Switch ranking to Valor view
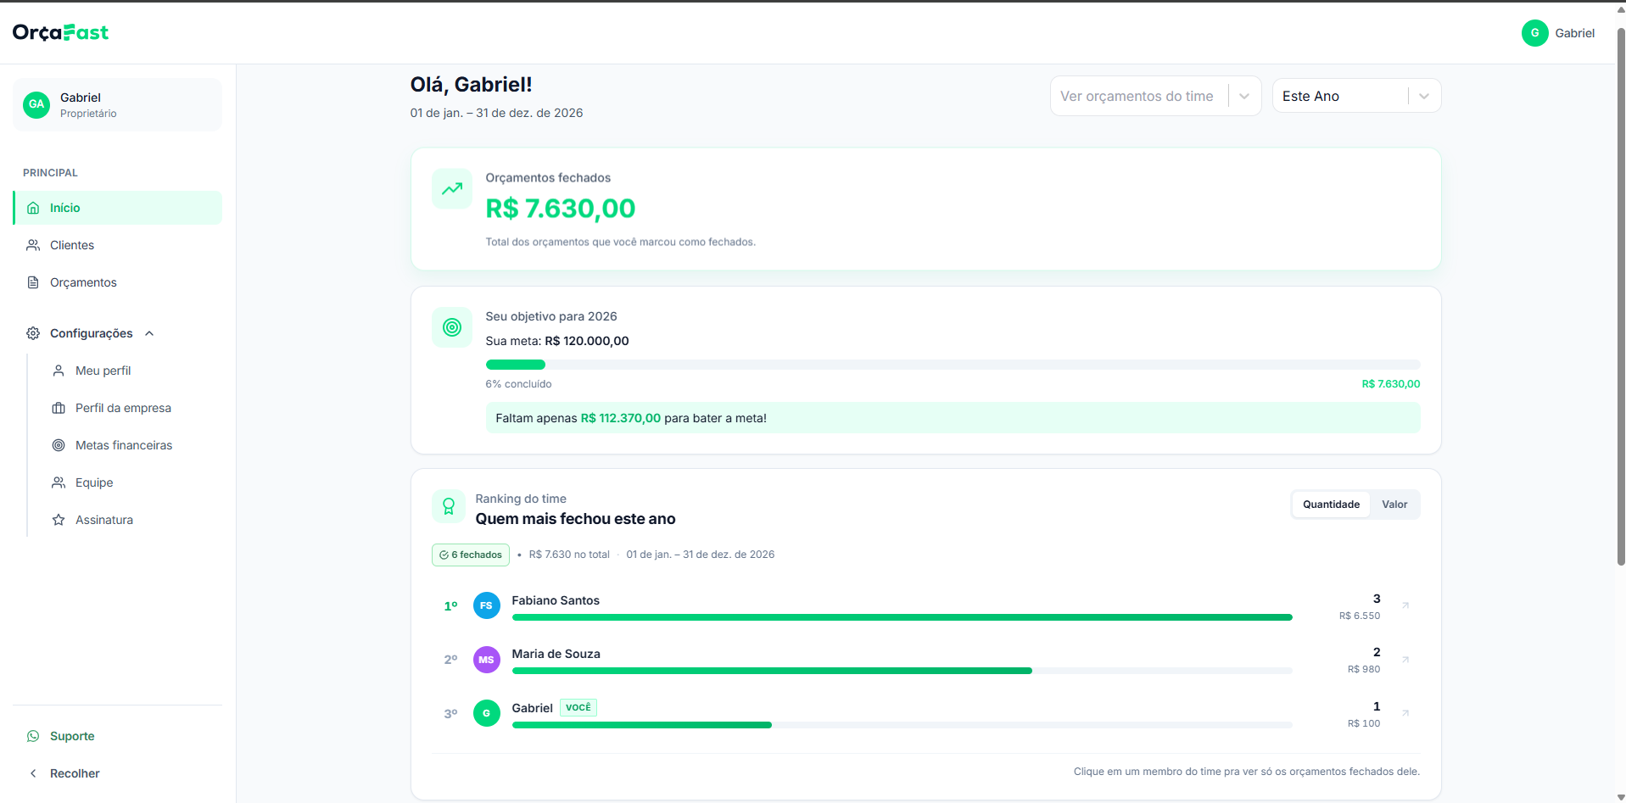 point(1394,505)
